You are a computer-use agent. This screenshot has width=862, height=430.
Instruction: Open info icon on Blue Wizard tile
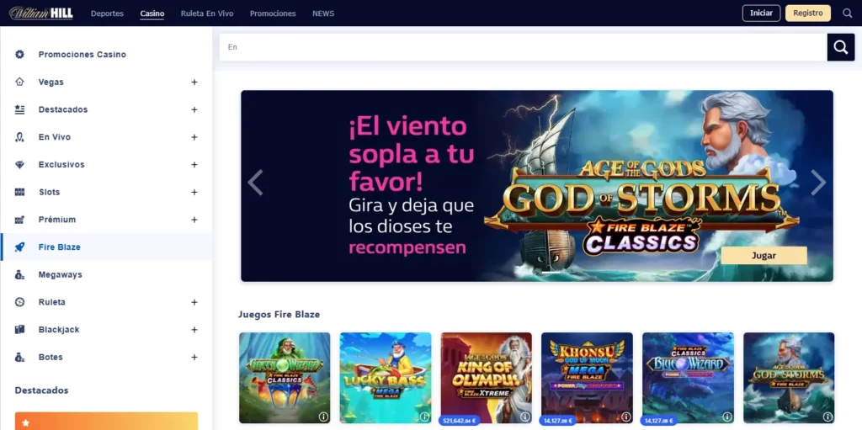[x=726, y=417]
